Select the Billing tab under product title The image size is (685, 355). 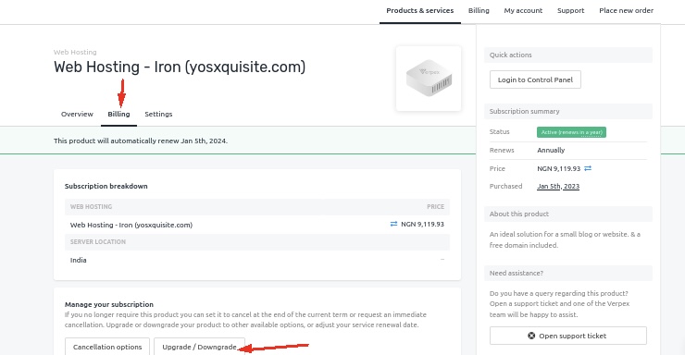pyautogui.click(x=118, y=114)
